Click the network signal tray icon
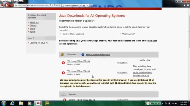The image size is (190, 106). pos(173,103)
